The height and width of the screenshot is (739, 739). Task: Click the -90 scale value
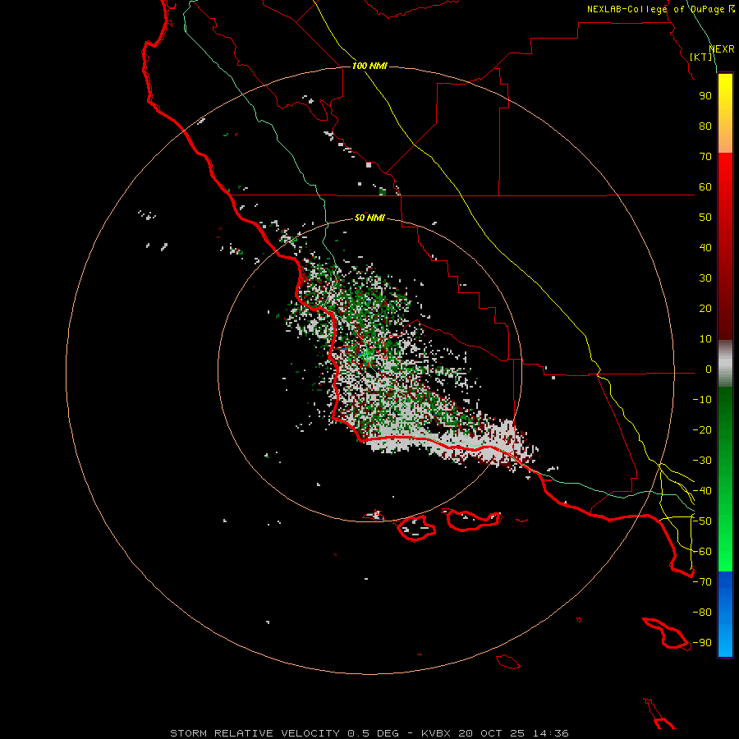(x=702, y=643)
